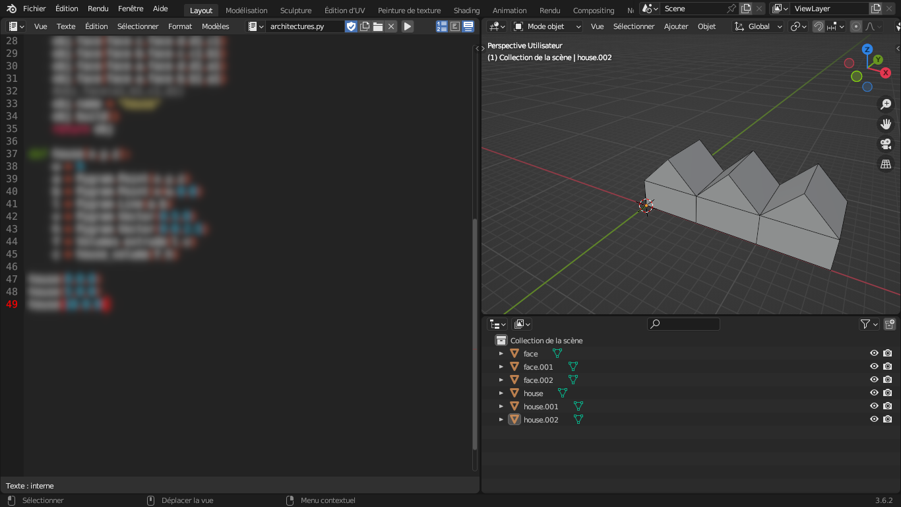This screenshot has width=901, height=507.
Task: Disable rendering of the face object
Action: click(x=888, y=353)
